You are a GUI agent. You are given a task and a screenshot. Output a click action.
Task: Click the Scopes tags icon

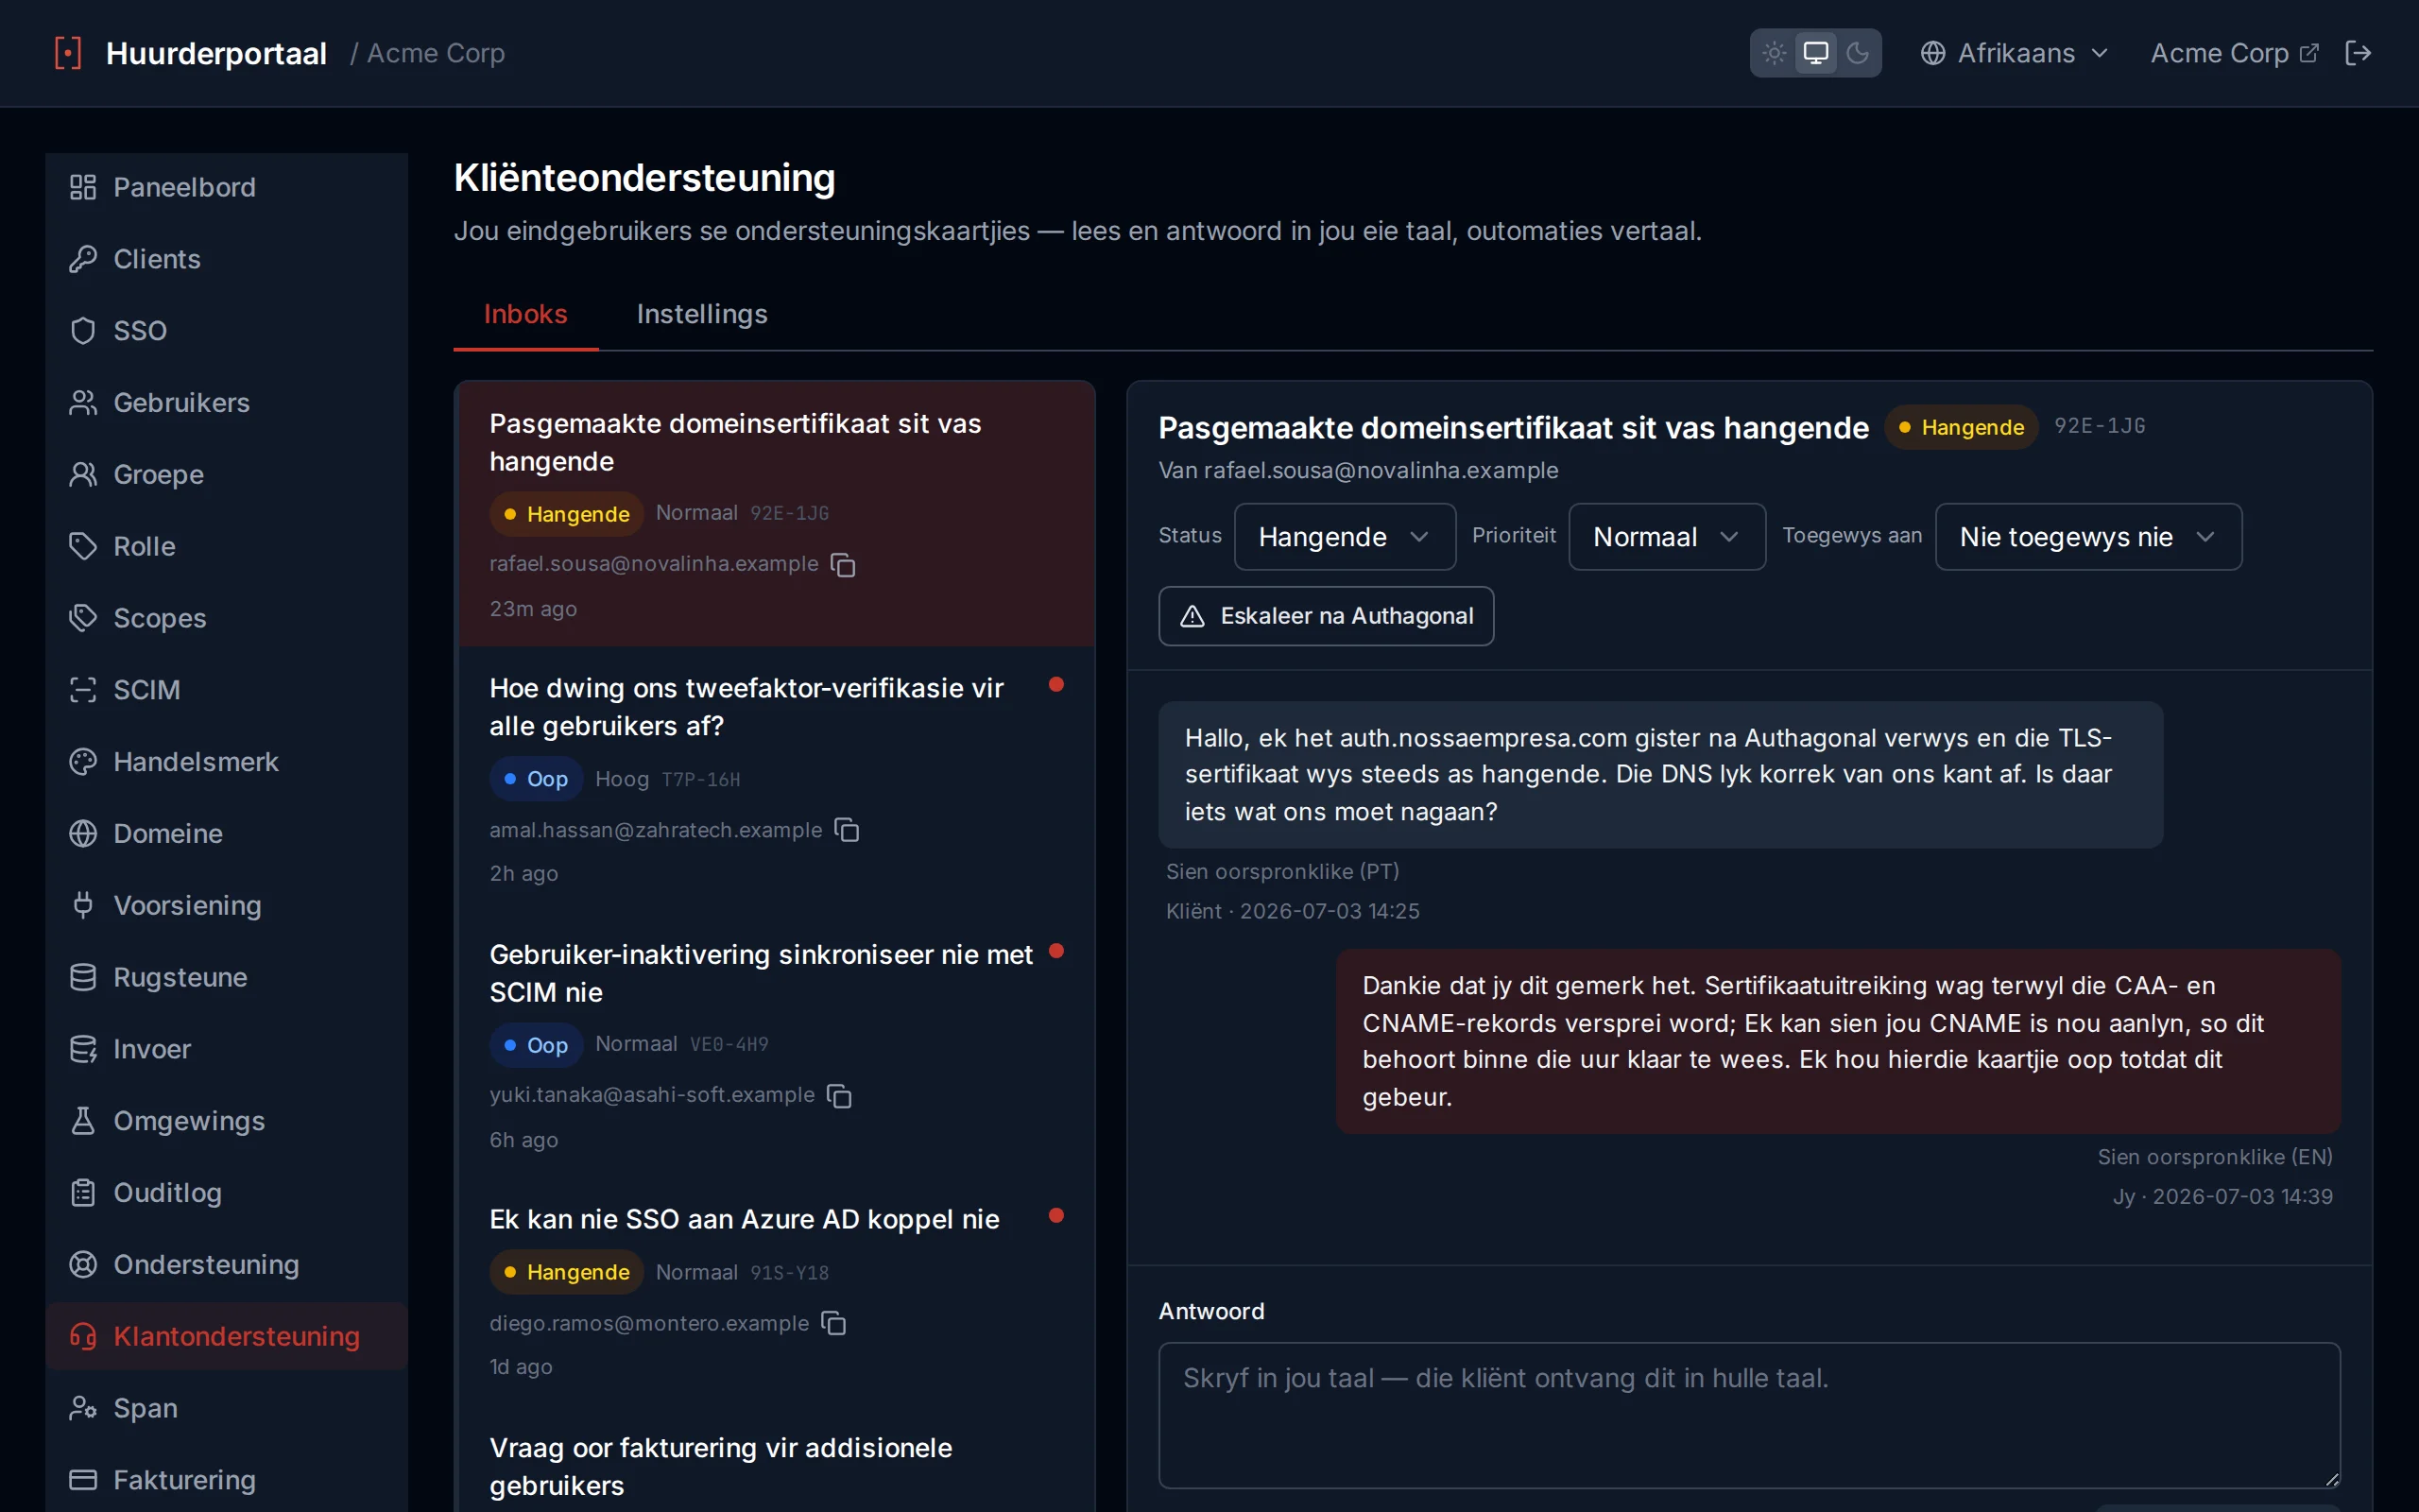point(83,618)
